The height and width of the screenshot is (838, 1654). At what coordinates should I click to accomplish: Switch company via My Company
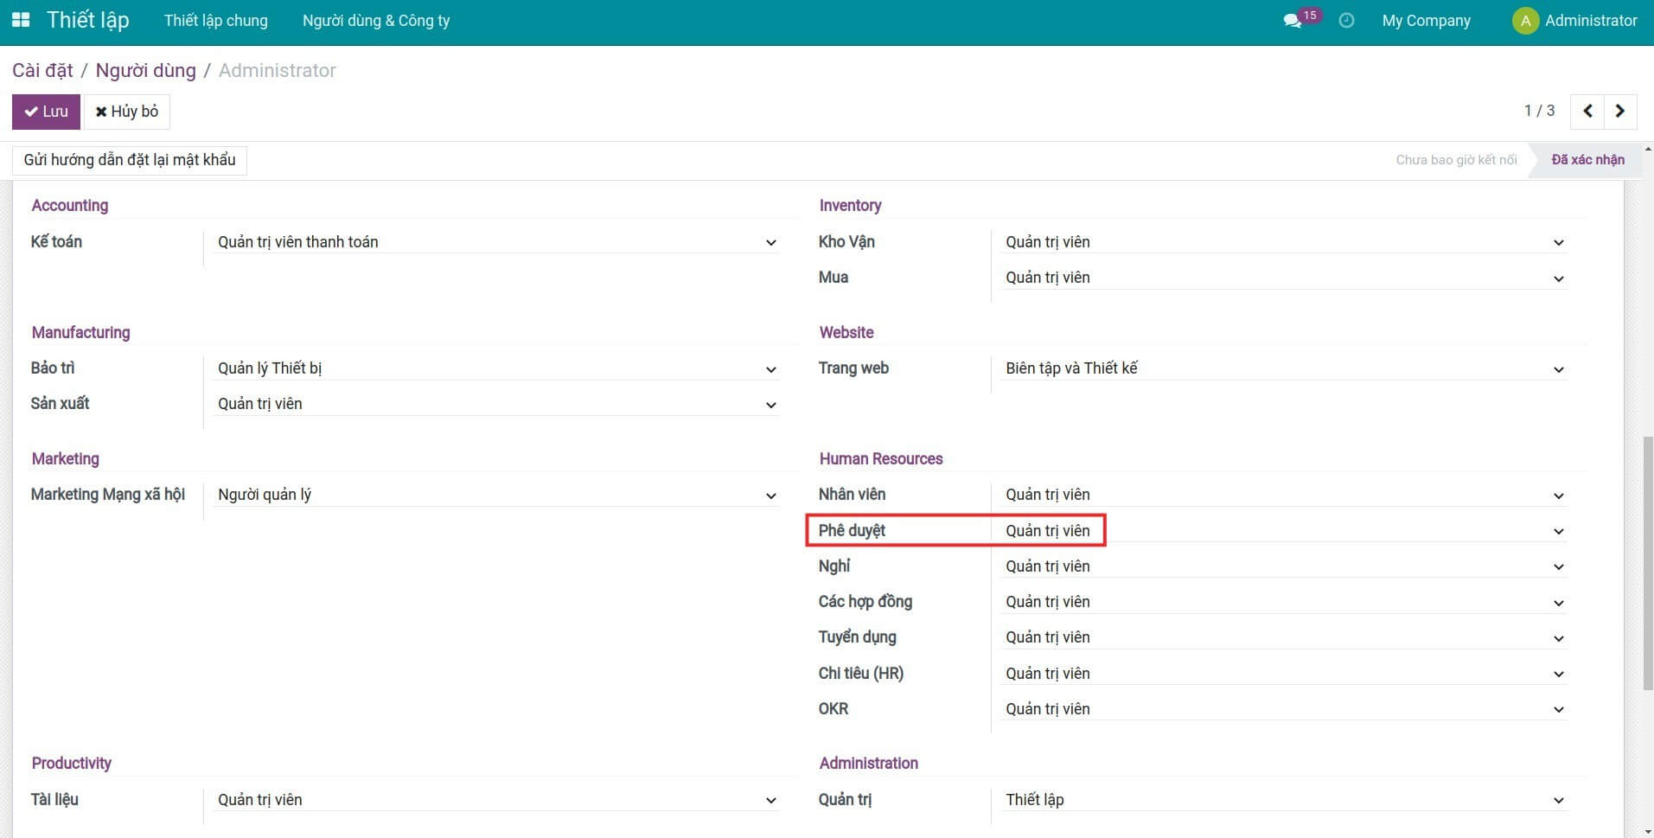(x=1426, y=21)
